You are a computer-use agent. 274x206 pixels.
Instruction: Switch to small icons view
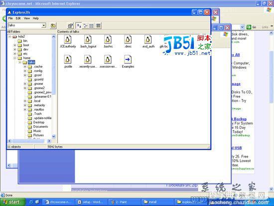tap(86, 26)
